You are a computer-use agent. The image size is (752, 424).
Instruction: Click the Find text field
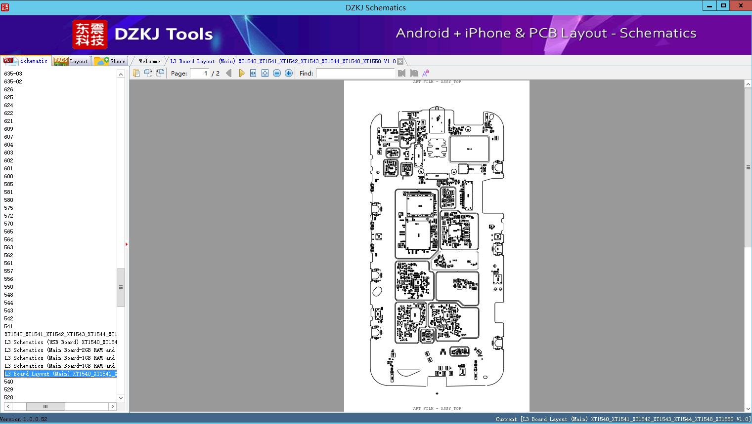[355, 73]
